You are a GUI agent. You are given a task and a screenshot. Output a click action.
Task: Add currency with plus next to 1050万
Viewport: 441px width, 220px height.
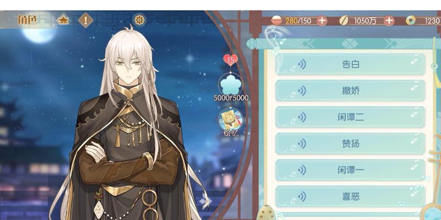pos(389,21)
